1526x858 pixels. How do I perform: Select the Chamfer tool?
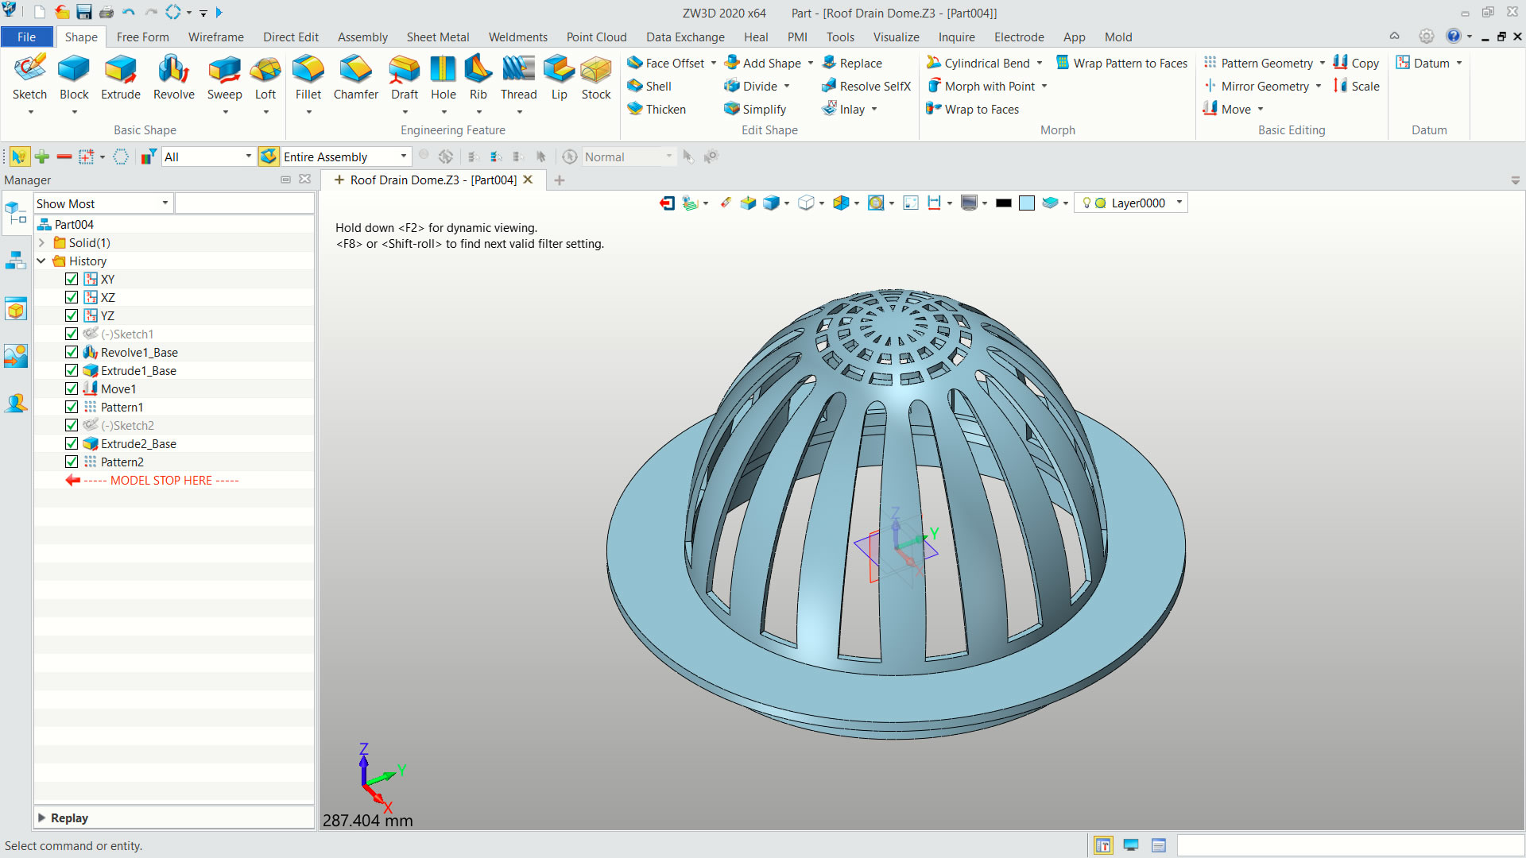tap(355, 78)
